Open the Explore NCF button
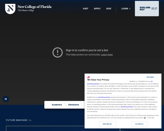Screen dimensions: 164x131 147,8
